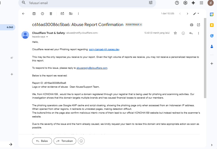The height and width of the screenshot is (149, 217).
Task: Open email in new window
Action: [x=198, y=25]
